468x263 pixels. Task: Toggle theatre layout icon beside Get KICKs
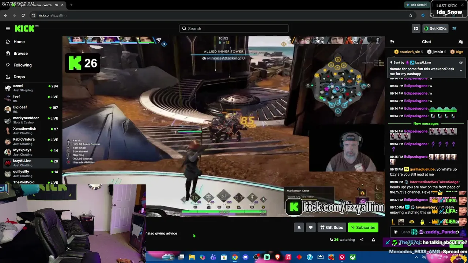pos(416,28)
